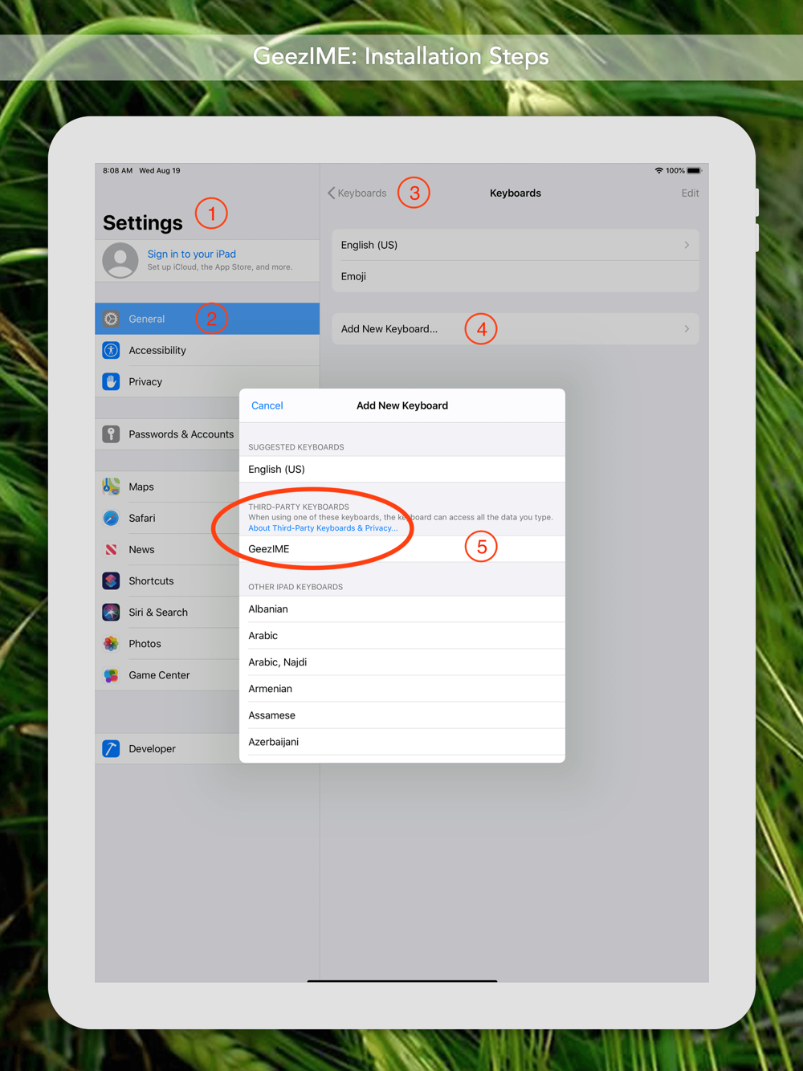Select the Assamese keyboard
Image resolution: width=803 pixels, height=1071 pixels.
point(402,715)
